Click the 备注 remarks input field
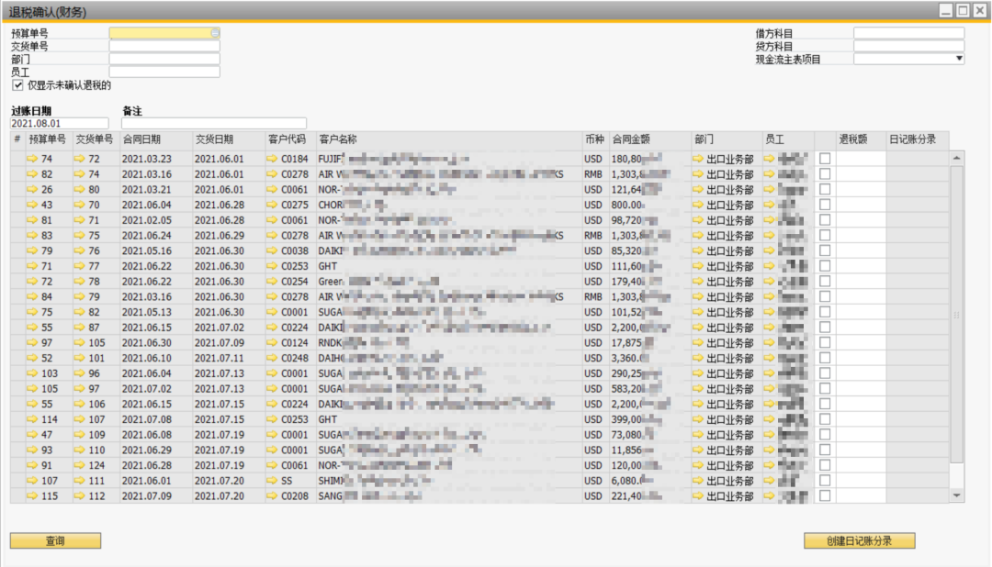Image resolution: width=992 pixels, height=567 pixels. coord(214,123)
